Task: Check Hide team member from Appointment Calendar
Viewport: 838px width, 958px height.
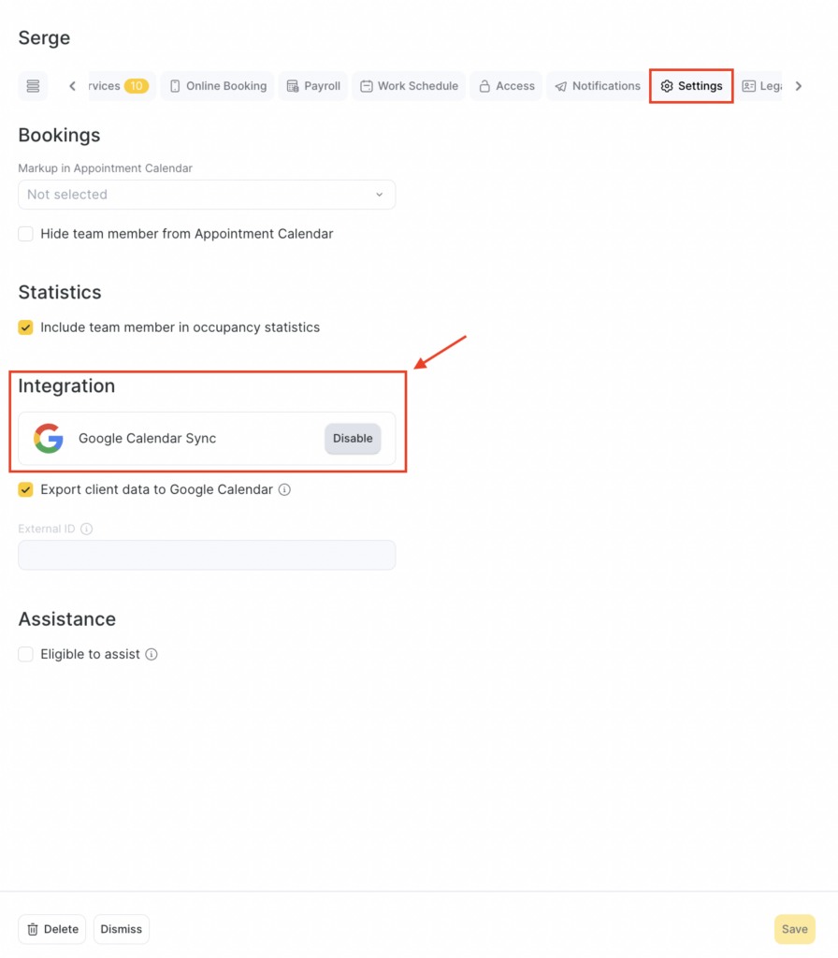Action: point(26,234)
